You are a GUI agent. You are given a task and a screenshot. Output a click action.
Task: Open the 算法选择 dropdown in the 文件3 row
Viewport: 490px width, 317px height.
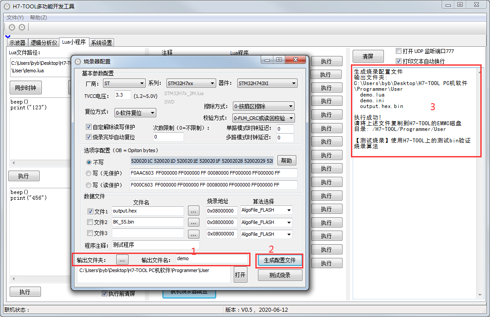(266, 234)
